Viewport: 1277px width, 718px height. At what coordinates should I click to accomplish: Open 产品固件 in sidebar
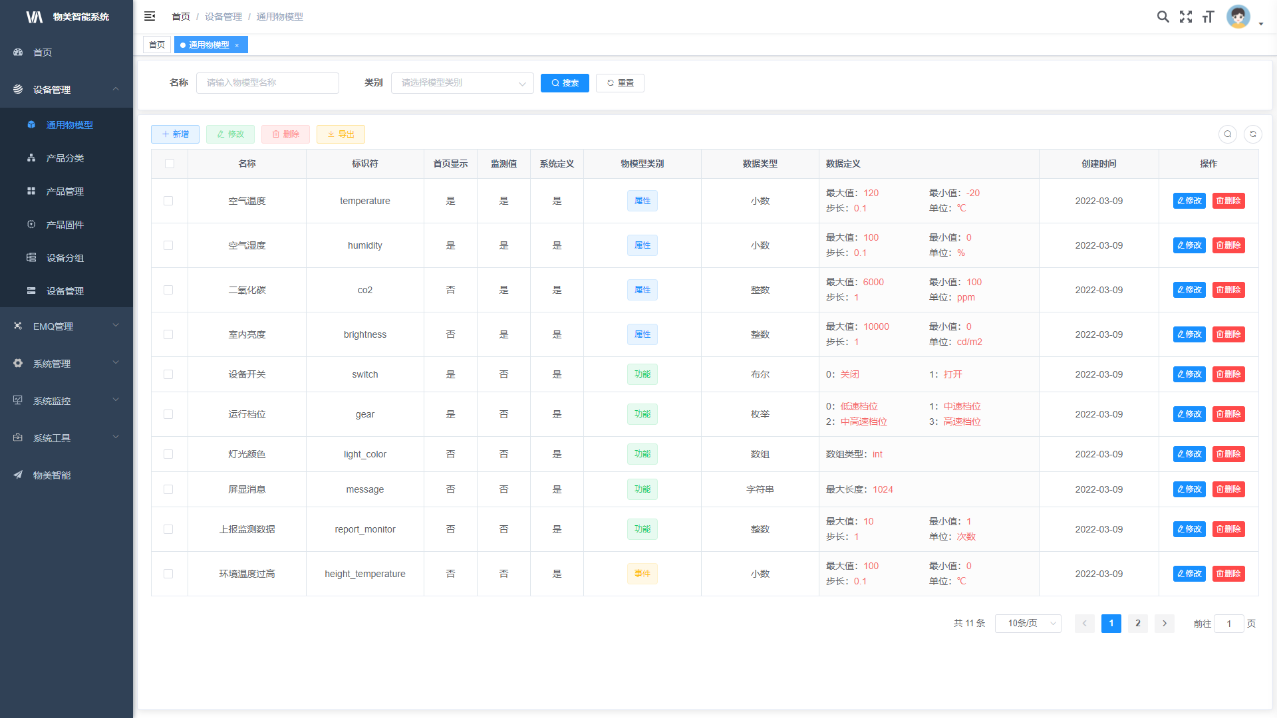[x=65, y=225]
